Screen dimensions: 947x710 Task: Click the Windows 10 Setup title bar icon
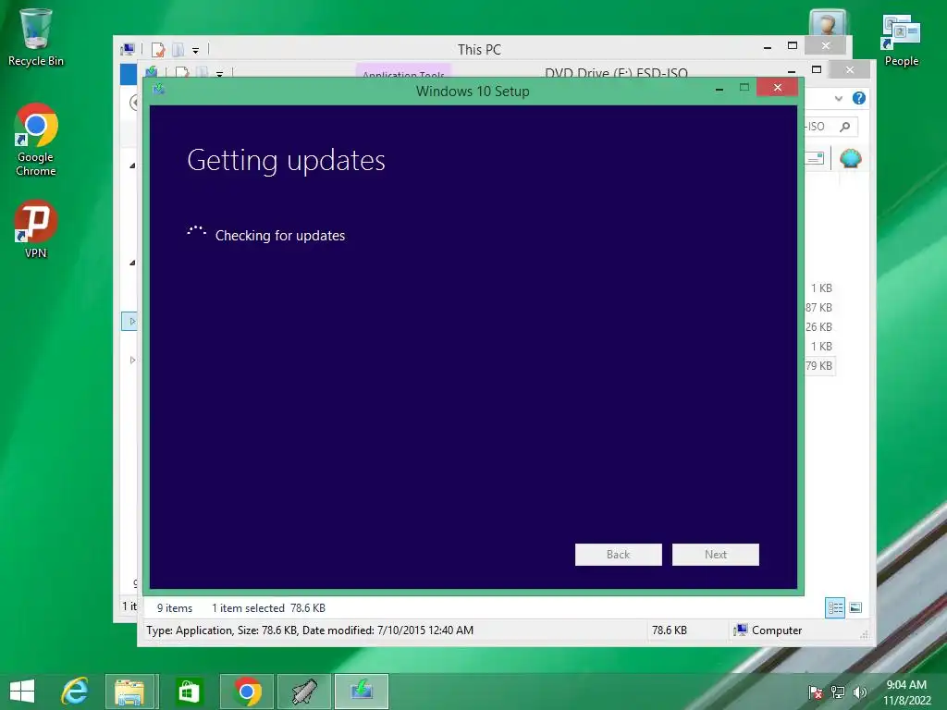click(159, 90)
